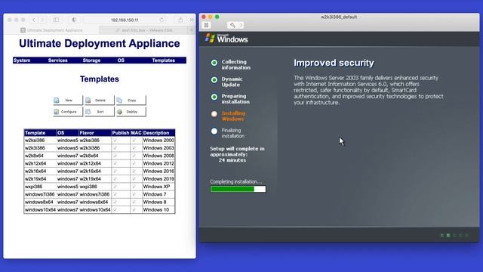Click the Configure template button

(68, 112)
